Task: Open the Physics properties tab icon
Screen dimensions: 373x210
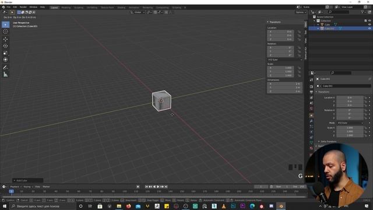Action: click(311, 132)
